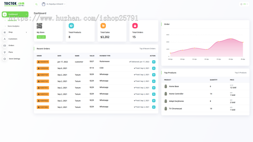Click the teal Total Products box icon
The image size is (253, 142).
point(71,26)
